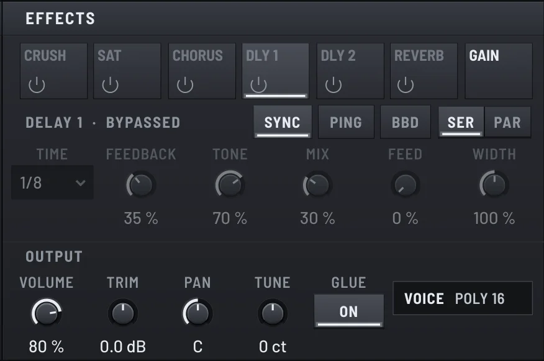
Task: Open the VOICE POLY 16 selector
Action: 463,298
